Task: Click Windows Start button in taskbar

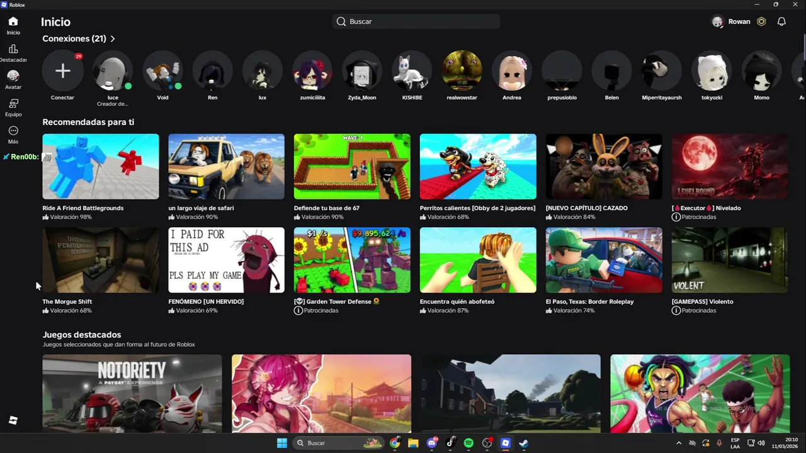Action: click(x=282, y=443)
